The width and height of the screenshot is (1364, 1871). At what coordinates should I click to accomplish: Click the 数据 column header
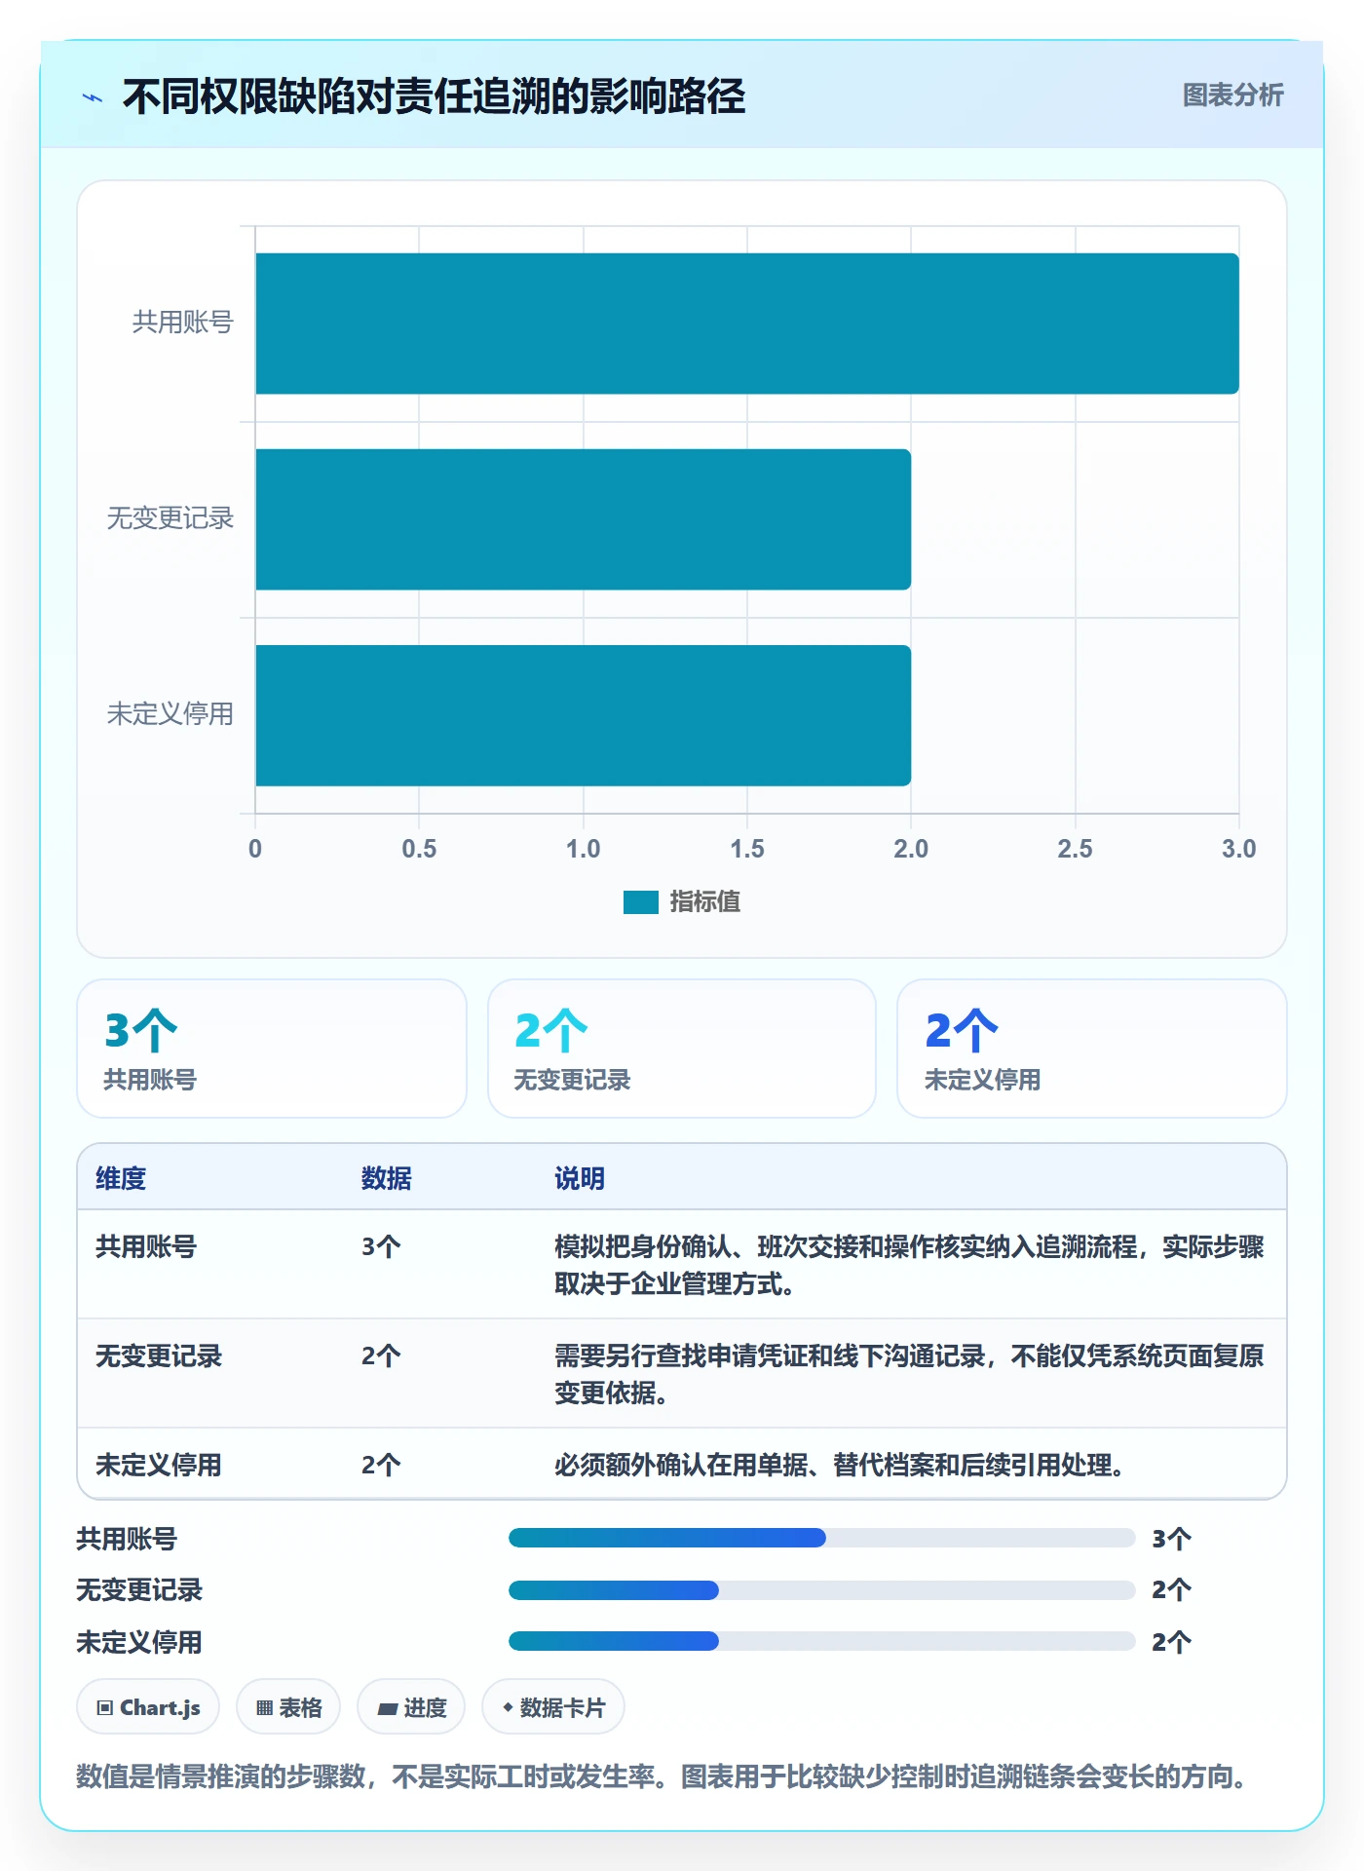coord(387,1178)
